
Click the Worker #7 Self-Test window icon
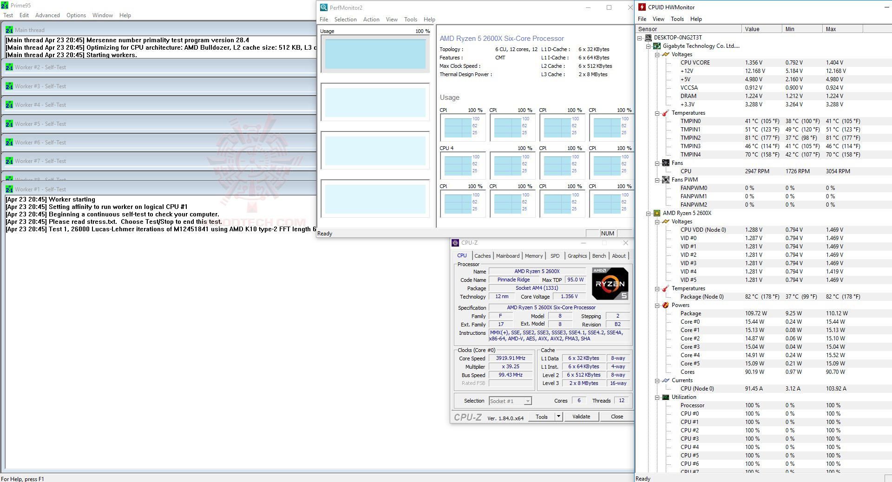9,161
